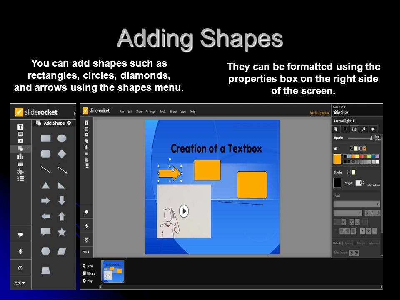The width and height of the screenshot is (400, 300).
Task: Pick the yellow fill color swatch
Action: 357,156
